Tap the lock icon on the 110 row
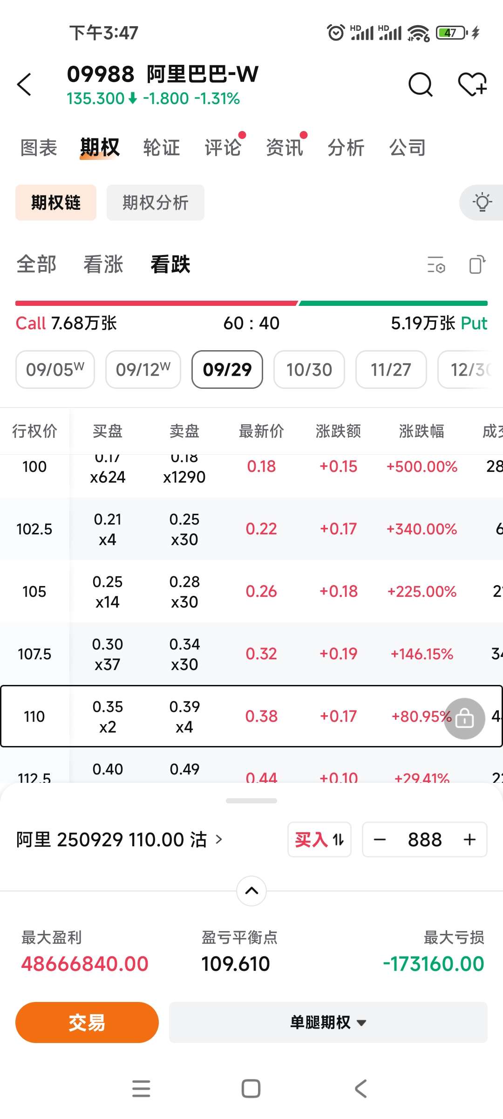The height and width of the screenshot is (1119, 503). click(464, 718)
